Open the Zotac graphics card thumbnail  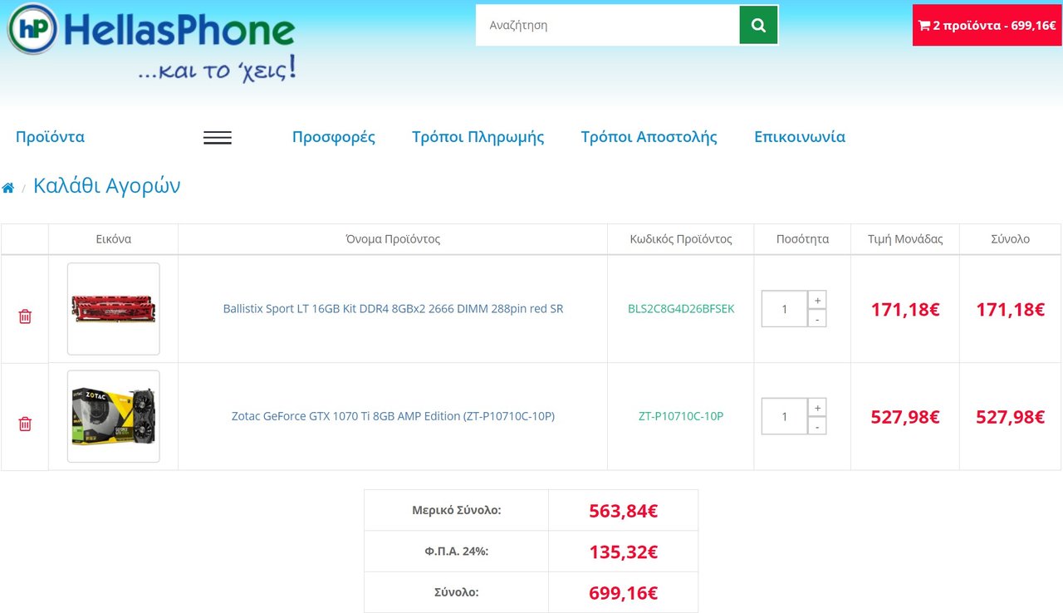click(114, 416)
